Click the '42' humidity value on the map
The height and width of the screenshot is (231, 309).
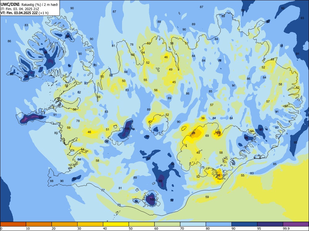[150, 122]
